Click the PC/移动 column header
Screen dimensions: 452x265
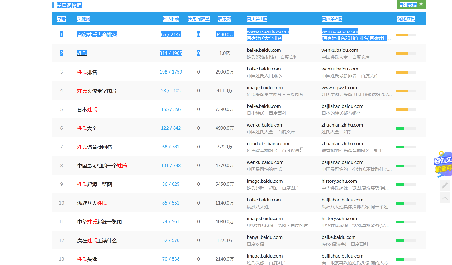(171, 19)
